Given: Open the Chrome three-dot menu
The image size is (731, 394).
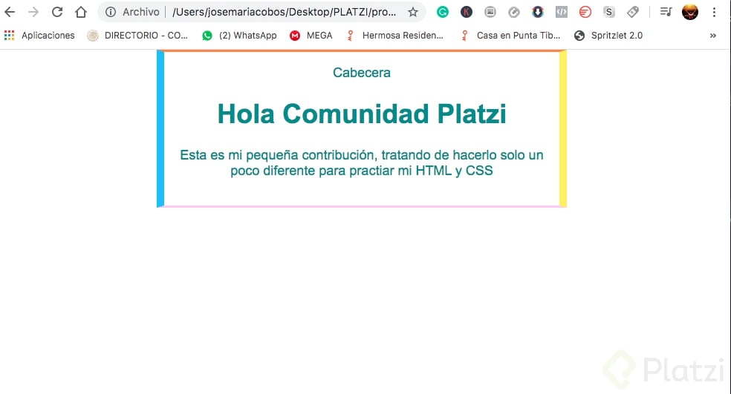Looking at the screenshot, I should 714,12.
